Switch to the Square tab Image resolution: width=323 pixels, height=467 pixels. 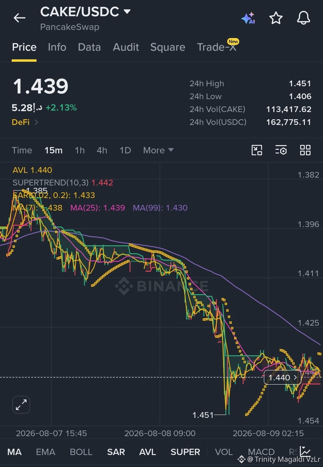(x=168, y=47)
